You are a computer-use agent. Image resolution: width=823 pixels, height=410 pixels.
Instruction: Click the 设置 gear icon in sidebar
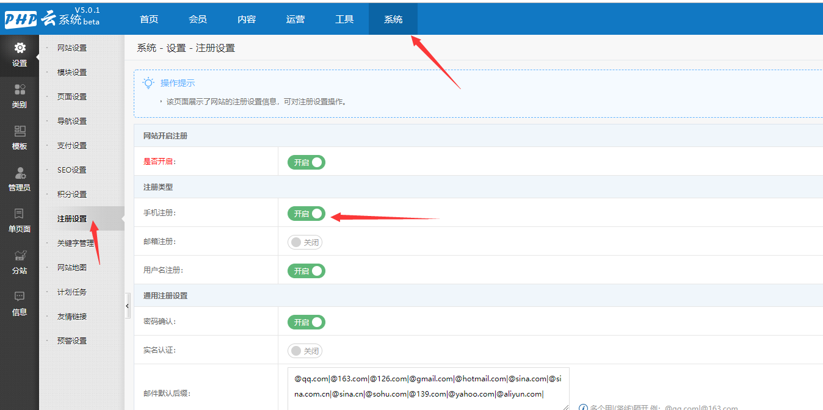click(x=20, y=48)
